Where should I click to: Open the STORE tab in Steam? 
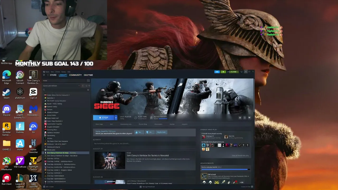click(x=53, y=75)
